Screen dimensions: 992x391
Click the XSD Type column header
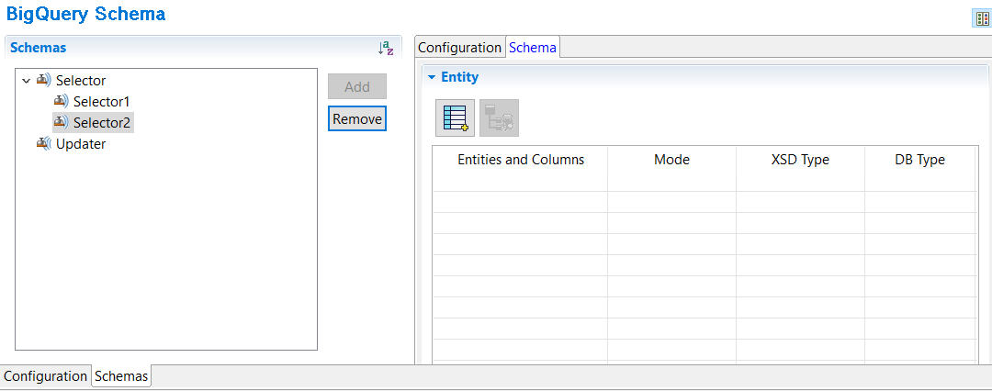pyautogui.click(x=800, y=160)
